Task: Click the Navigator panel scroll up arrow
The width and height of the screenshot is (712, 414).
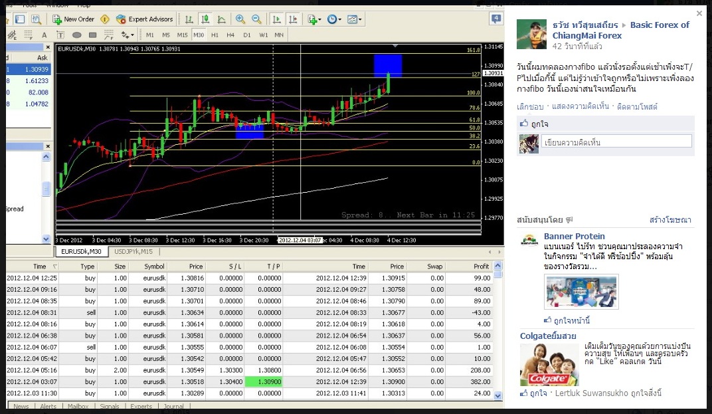Action: (x=46, y=157)
